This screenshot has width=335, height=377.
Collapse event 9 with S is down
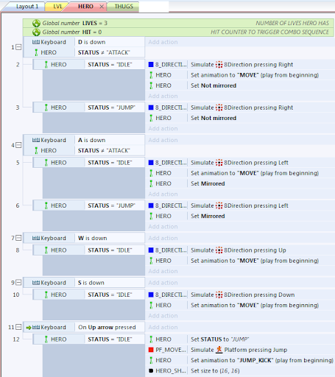click(18, 283)
